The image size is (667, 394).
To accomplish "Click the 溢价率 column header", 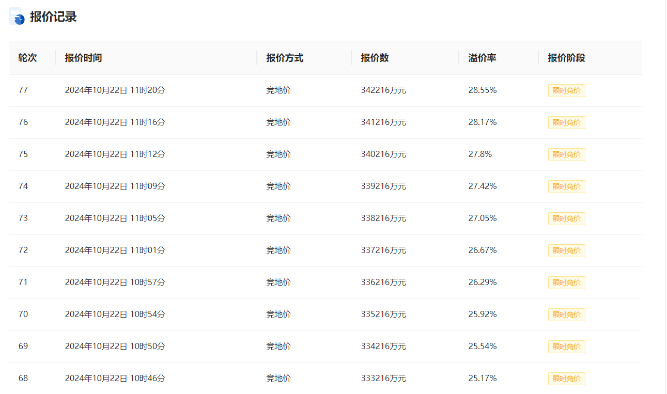I will coord(482,58).
